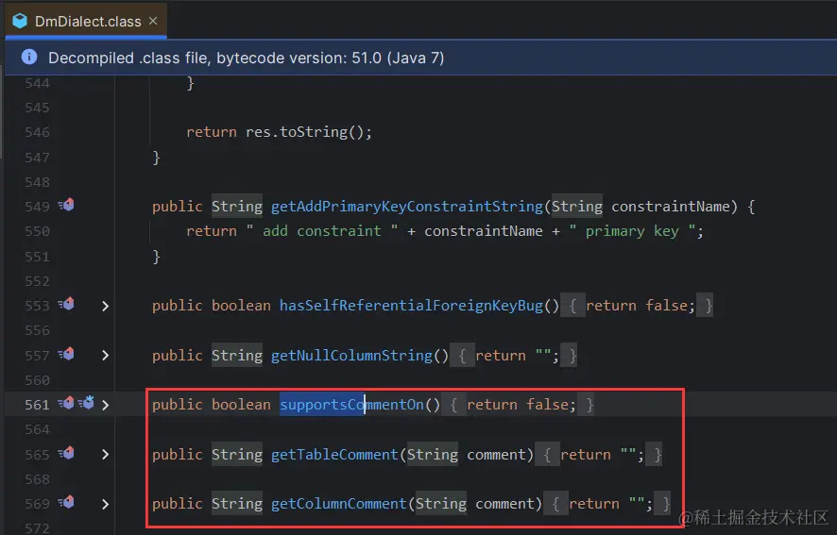This screenshot has height=535, width=837.
Task: Click the class file icon on DmDialect.class tab
Action: pyautogui.click(x=20, y=21)
